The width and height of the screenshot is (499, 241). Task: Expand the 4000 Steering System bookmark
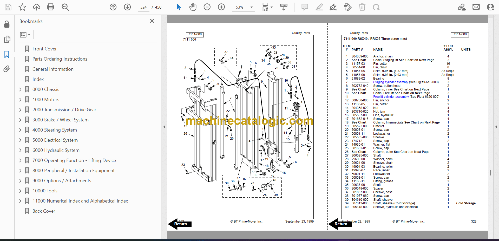[20, 130]
